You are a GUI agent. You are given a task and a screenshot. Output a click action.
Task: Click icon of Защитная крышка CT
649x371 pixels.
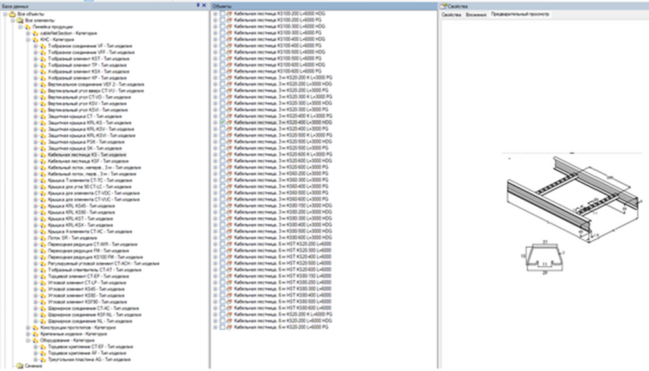click(x=43, y=116)
